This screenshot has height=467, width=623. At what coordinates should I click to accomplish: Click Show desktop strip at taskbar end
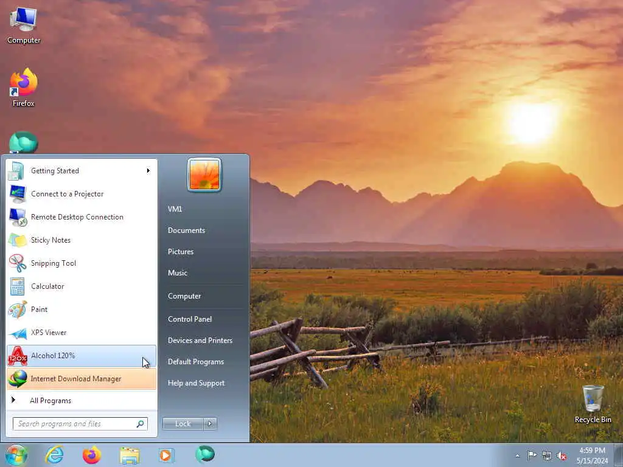coord(618,455)
